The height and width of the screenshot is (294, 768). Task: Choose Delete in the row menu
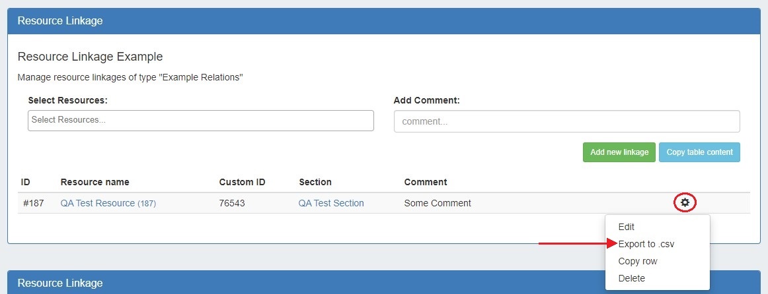(x=631, y=278)
